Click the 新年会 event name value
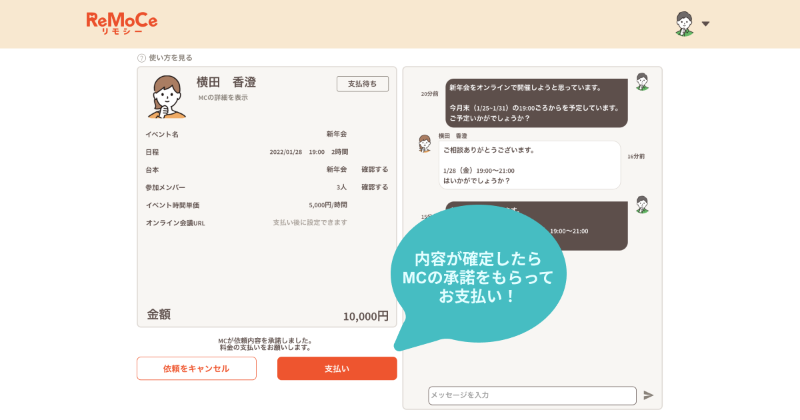Screen dimensions: 800x420 pos(337,134)
